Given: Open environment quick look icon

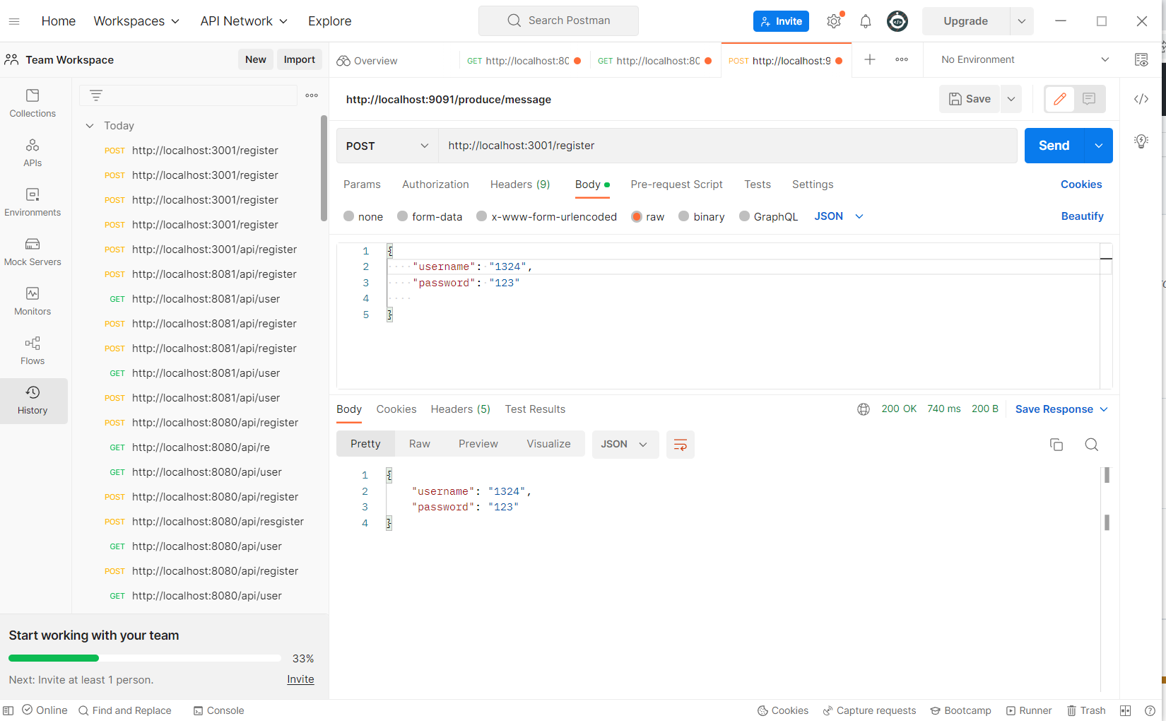Looking at the screenshot, I should (x=1141, y=60).
